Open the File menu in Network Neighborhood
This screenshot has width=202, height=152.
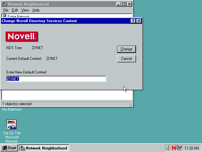[6, 10]
